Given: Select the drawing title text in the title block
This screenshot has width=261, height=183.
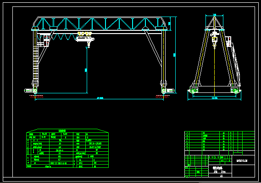Looking at the screenshot, I should click(x=218, y=168).
